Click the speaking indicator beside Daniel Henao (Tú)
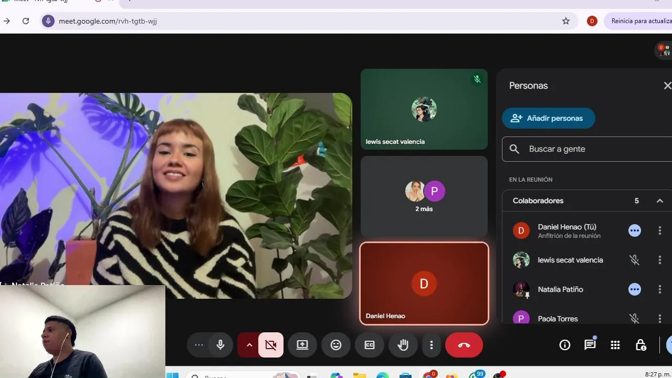 pos(635,230)
